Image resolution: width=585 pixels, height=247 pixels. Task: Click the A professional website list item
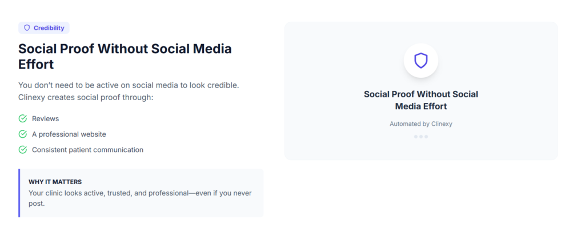(x=69, y=134)
